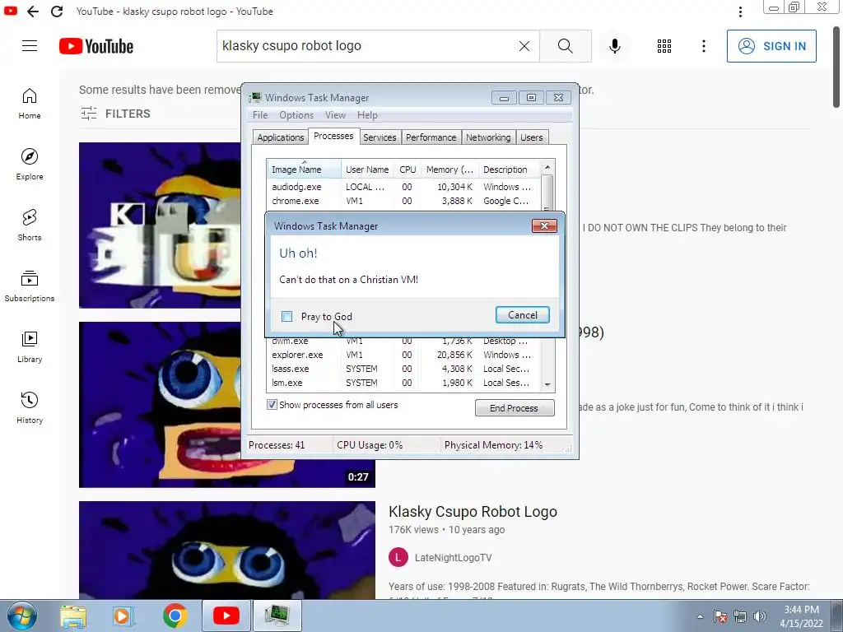This screenshot has height=632, width=843.
Task: Open Klasky Csupo Robot Logo video title
Action: (x=473, y=512)
